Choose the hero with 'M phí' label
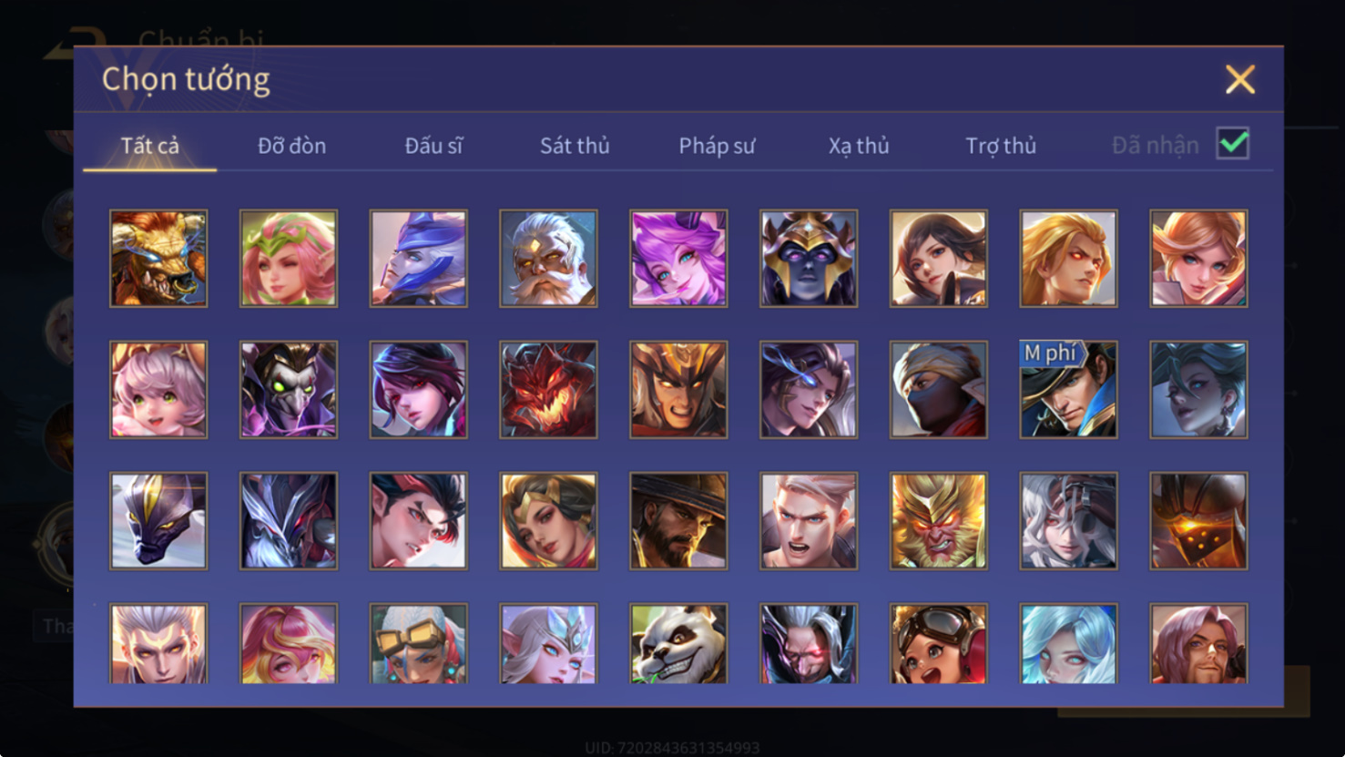 1068,390
